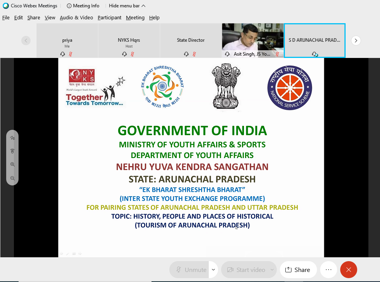
Task: Click the DEPARTMENT OF YOUTH AFFAIRS line
Action: (x=192, y=155)
